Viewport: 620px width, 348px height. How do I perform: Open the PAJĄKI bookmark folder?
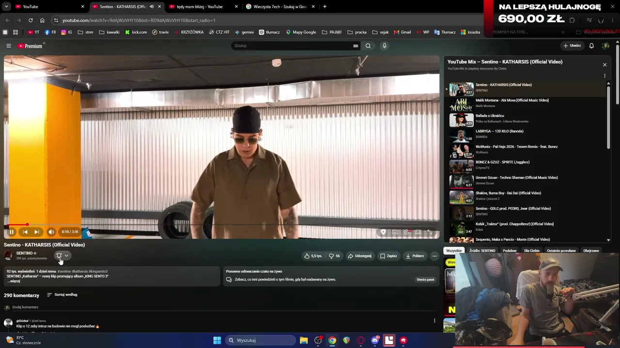tap(332, 32)
